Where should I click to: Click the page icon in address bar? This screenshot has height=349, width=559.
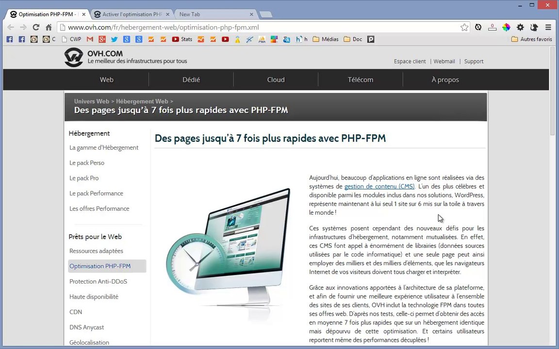(x=63, y=28)
